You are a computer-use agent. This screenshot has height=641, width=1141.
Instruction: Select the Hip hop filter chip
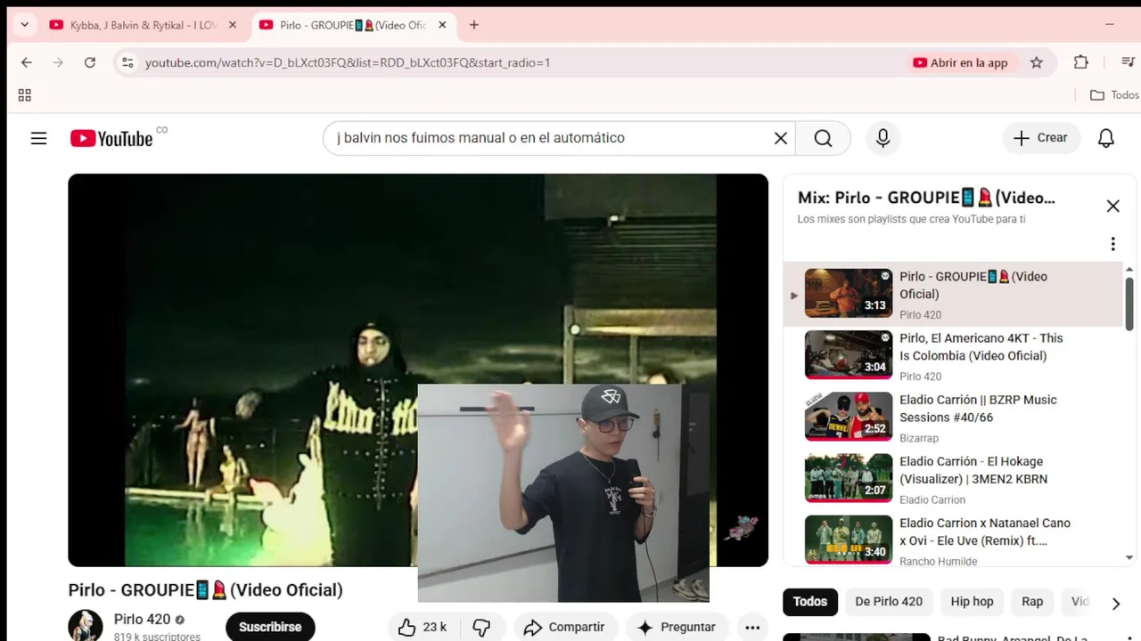972,602
